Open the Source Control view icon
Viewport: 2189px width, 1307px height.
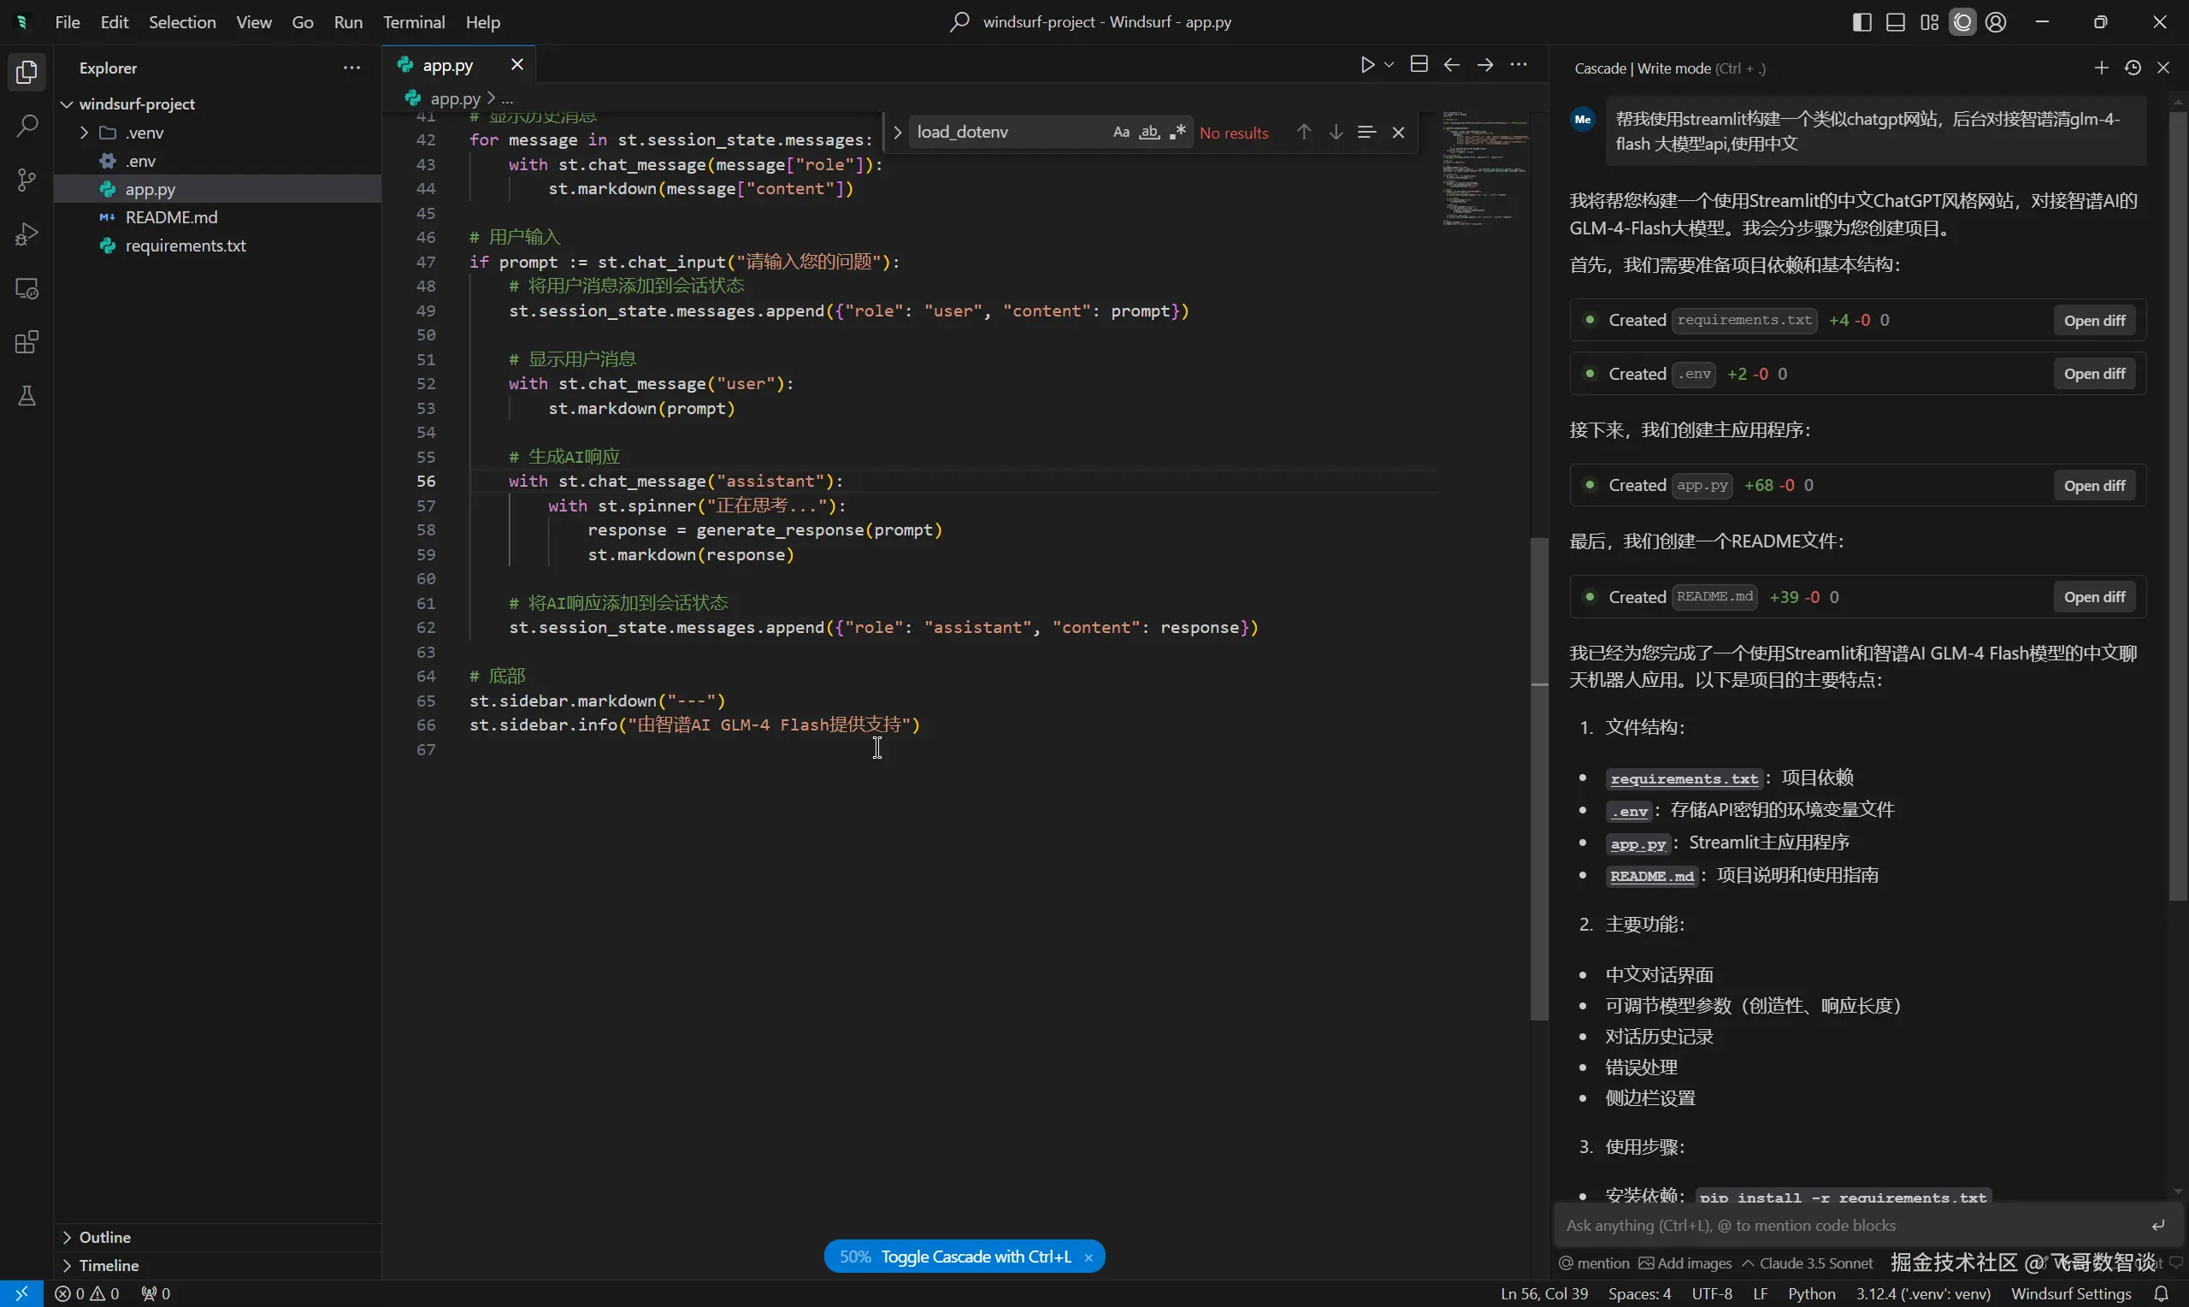[27, 180]
